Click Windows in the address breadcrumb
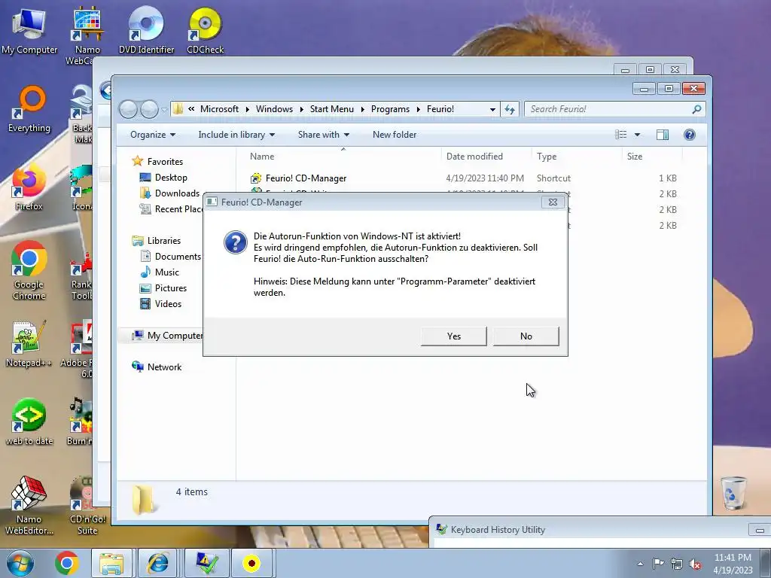 tap(274, 109)
